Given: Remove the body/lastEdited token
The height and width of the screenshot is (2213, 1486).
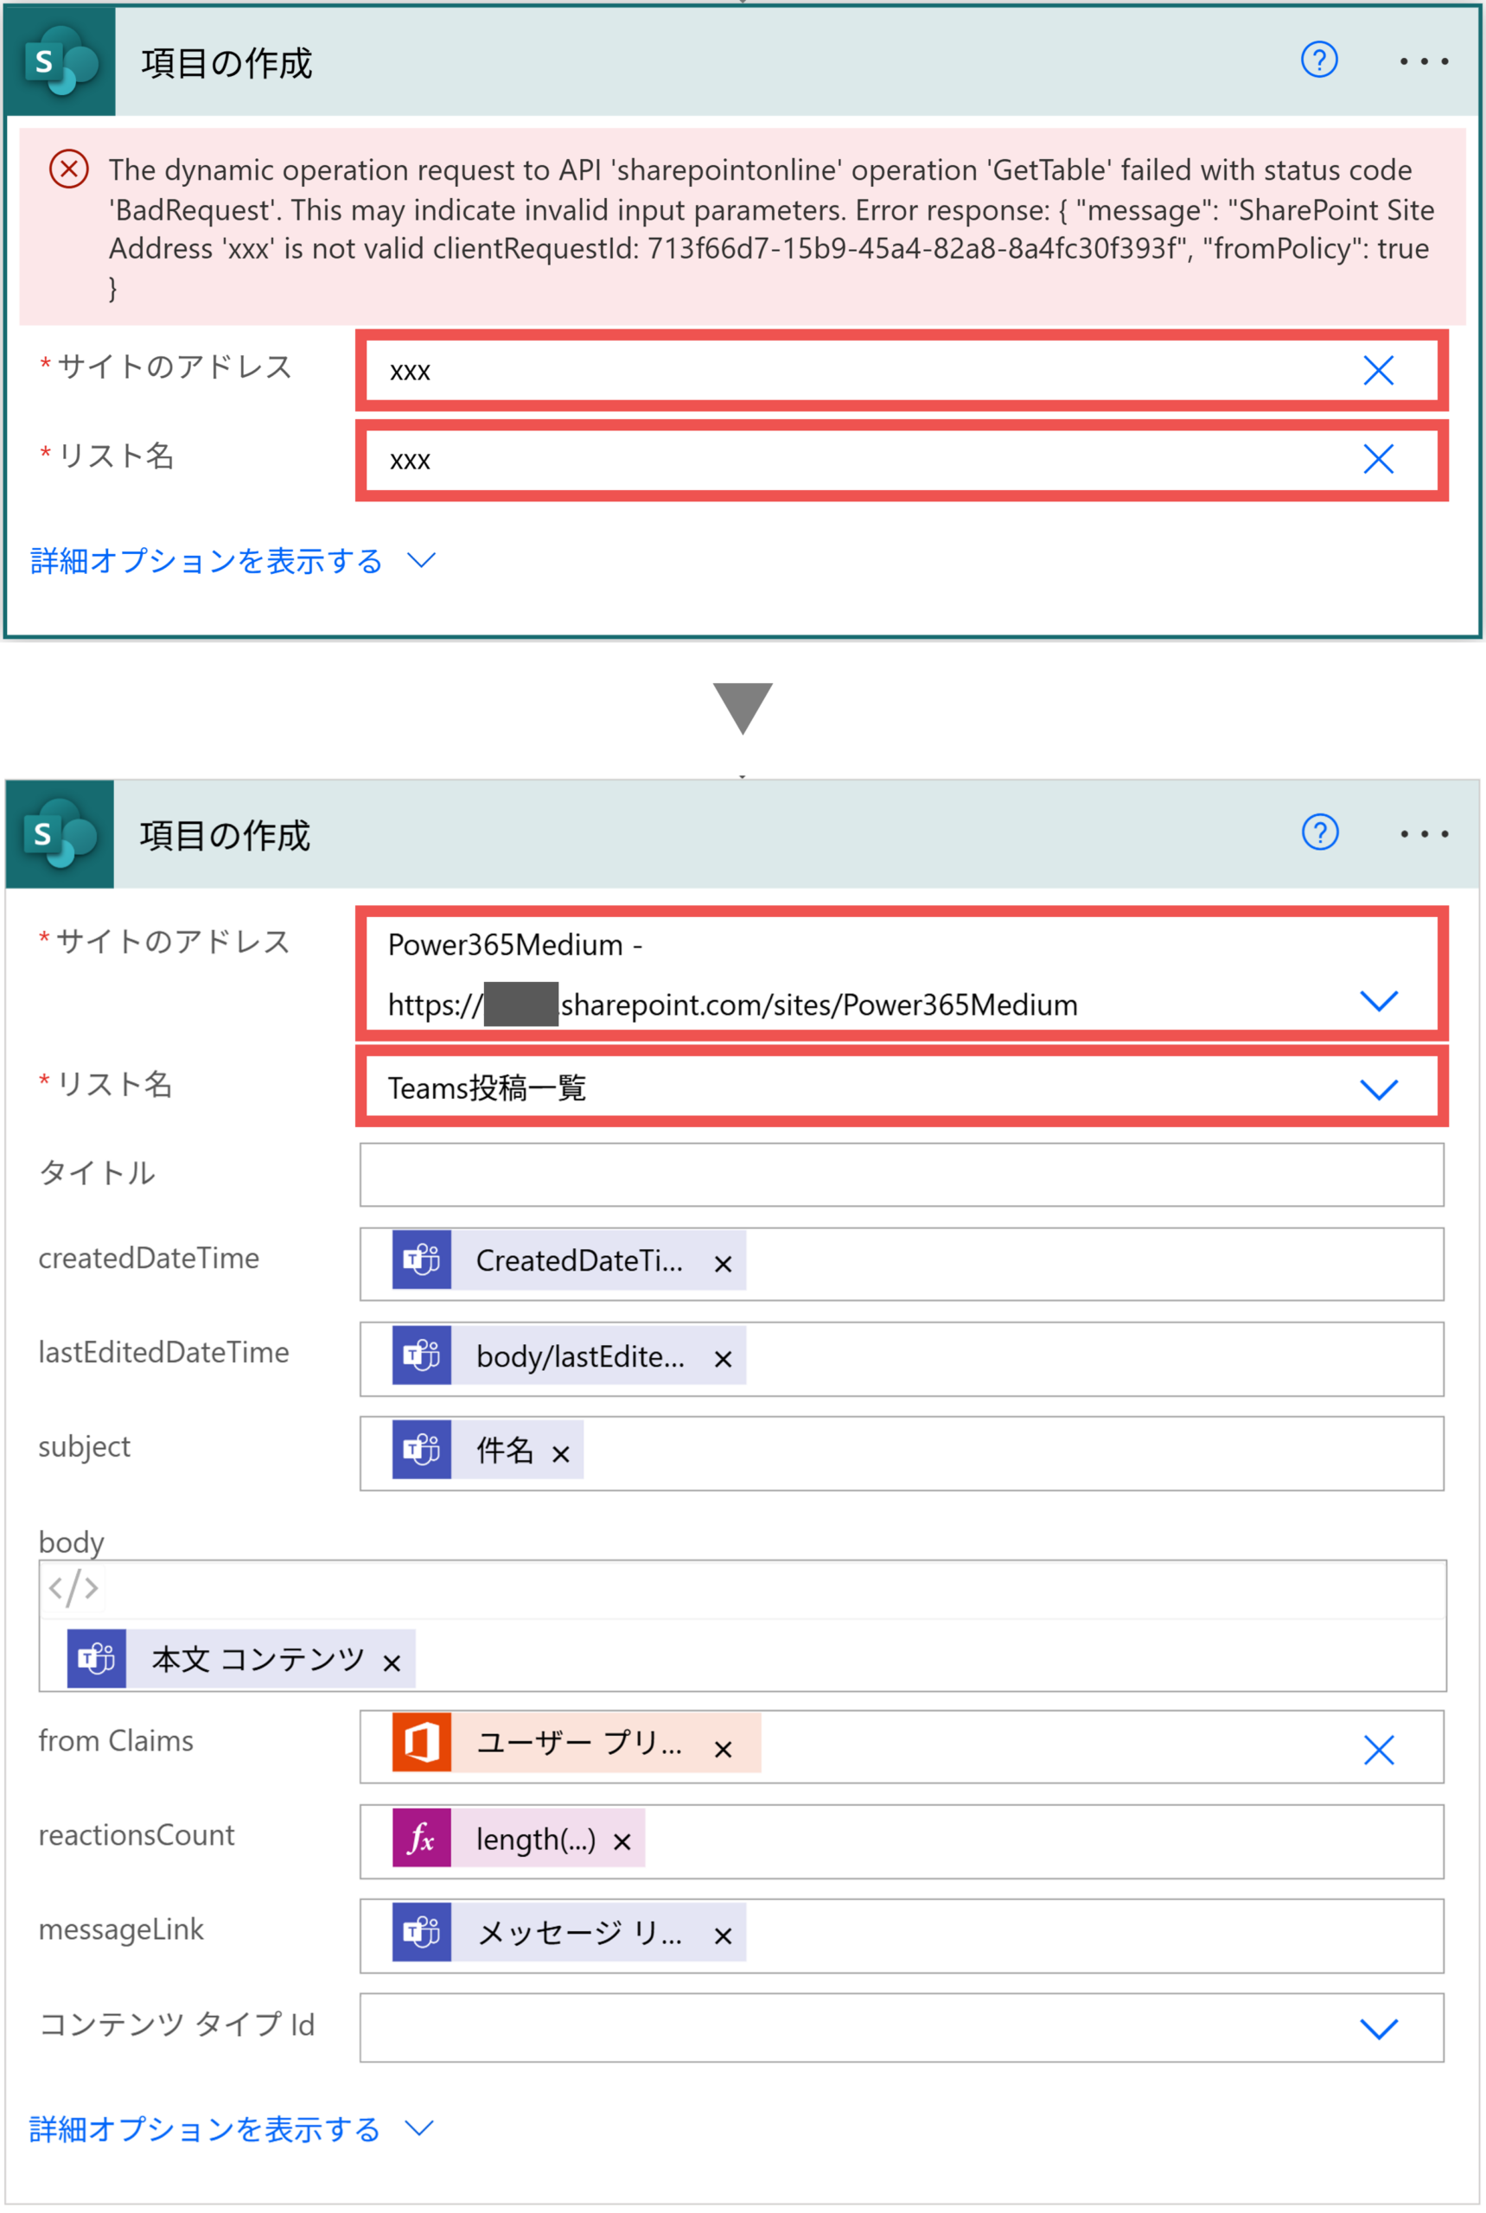Looking at the screenshot, I should [722, 1359].
